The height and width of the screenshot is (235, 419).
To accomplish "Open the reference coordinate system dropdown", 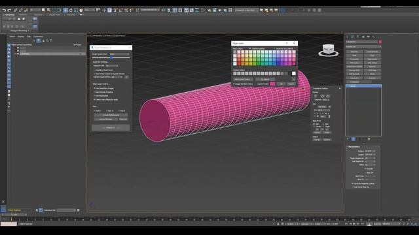I will tap(90, 10).
